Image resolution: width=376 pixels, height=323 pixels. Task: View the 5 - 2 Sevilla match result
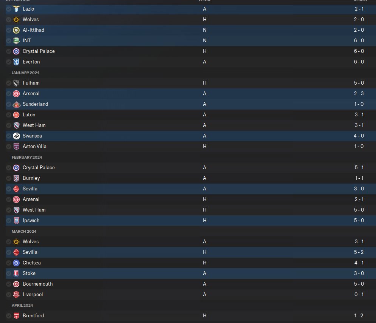click(x=359, y=252)
